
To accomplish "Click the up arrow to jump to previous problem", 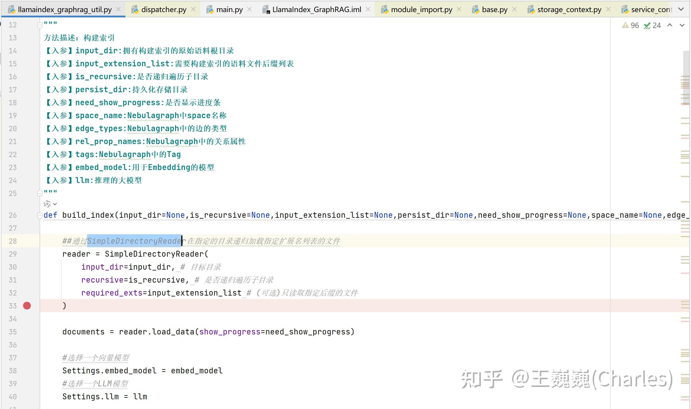I will 669,25.
